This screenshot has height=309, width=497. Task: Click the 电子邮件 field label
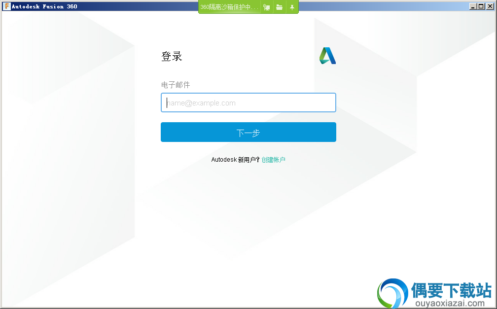pyautogui.click(x=176, y=85)
